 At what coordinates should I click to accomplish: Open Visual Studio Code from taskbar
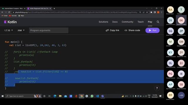pos(97,96)
